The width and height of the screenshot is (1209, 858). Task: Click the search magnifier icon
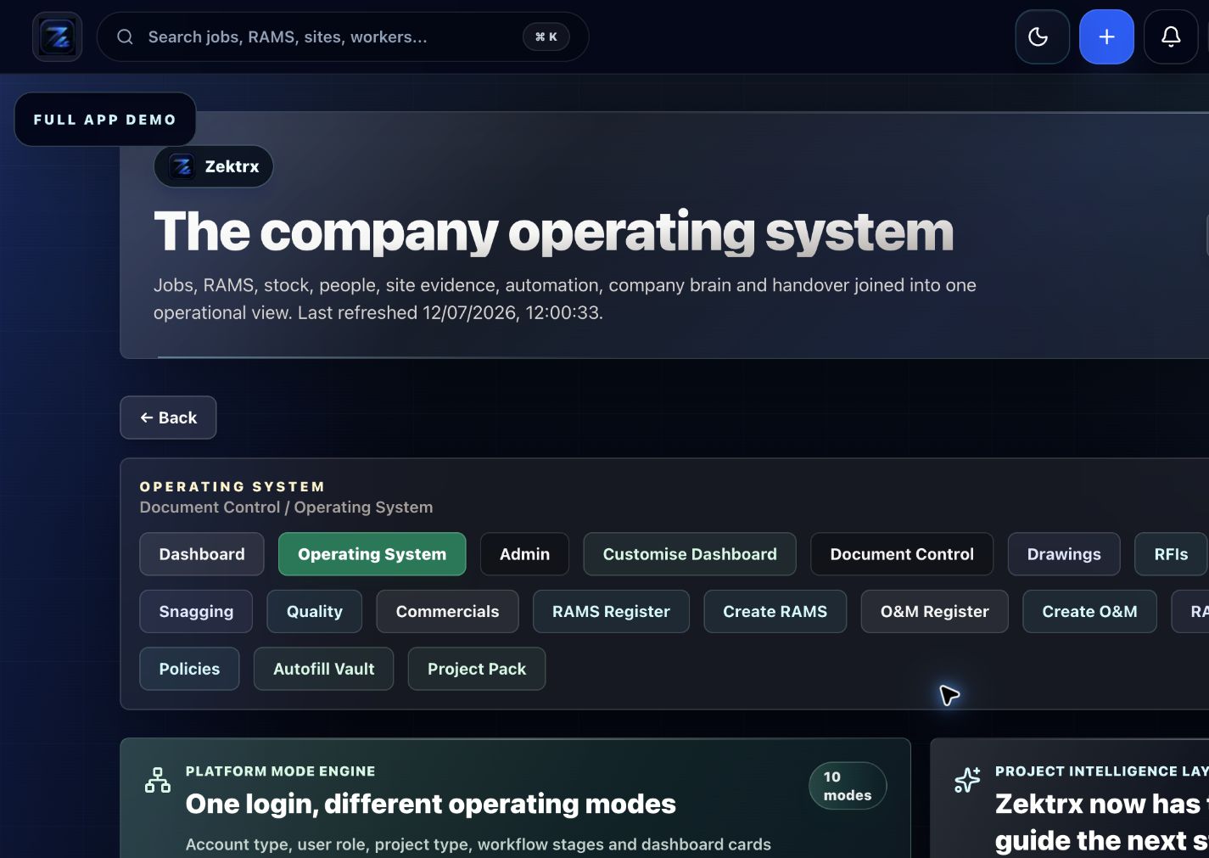pos(125,36)
